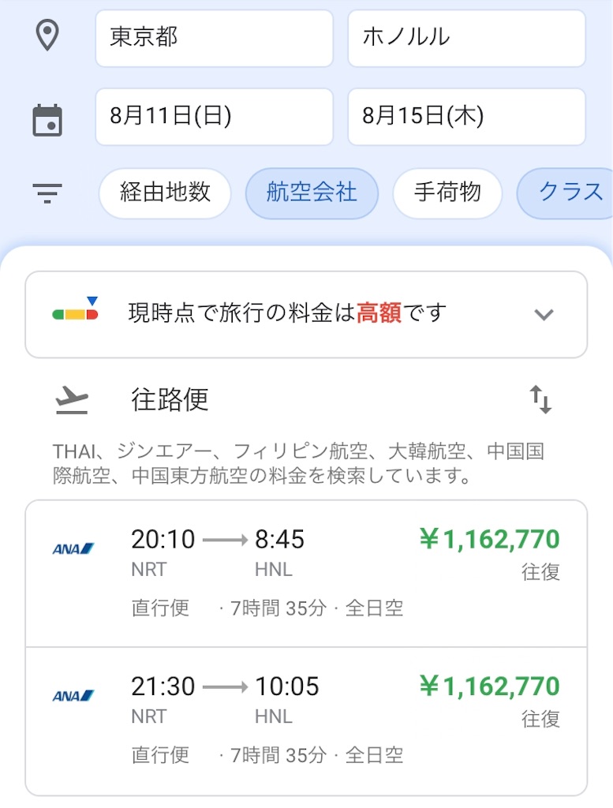Click the location pin icon

coord(47,35)
